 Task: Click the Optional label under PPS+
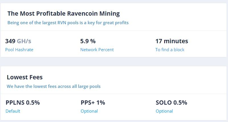click(x=89, y=111)
